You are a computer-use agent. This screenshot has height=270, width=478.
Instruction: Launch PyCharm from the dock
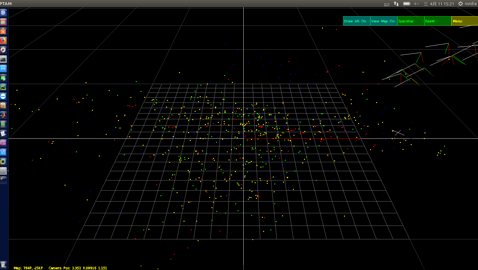point(3,87)
